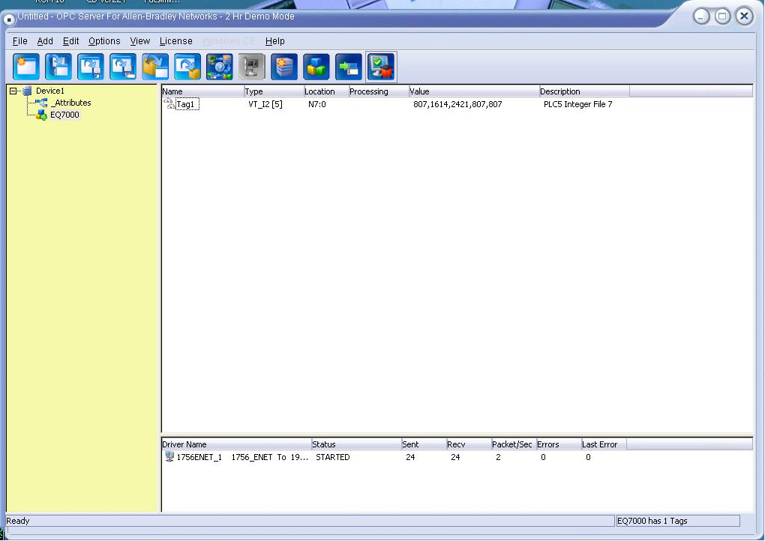Image resolution: width=765 pixels, height=541 pixels.
Task: Click the N7:0 location cell
Action: 317,104
